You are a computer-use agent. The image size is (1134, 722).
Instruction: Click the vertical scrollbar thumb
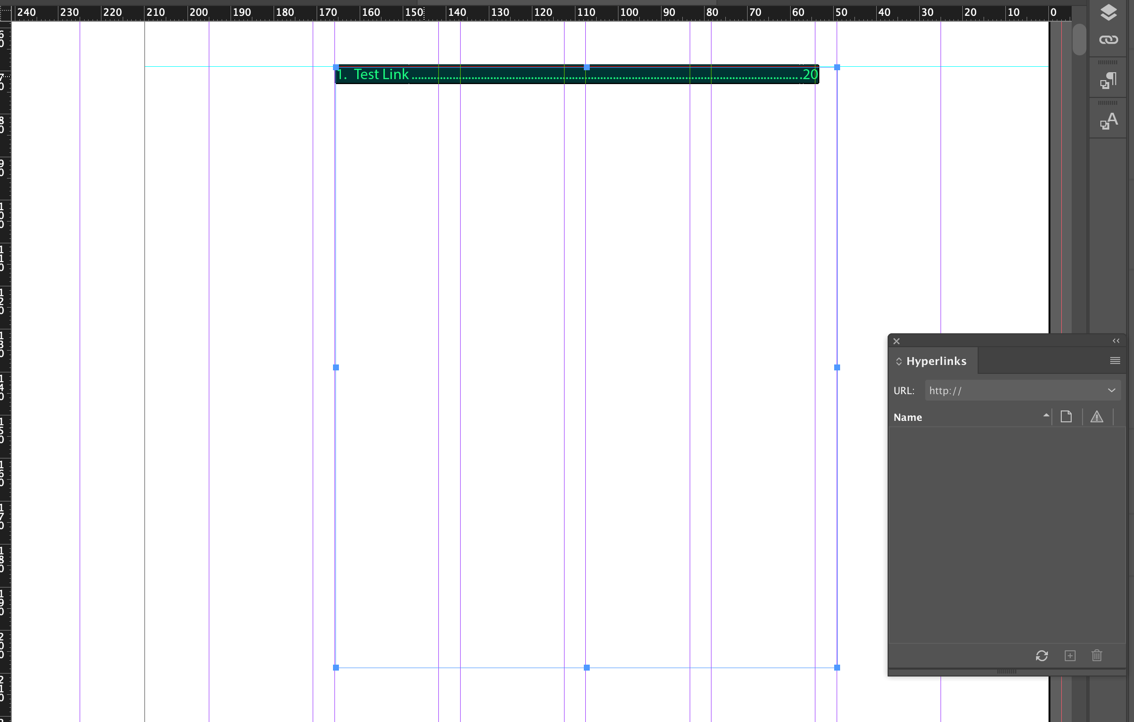pyautogui.click(x=1079, y=40)
